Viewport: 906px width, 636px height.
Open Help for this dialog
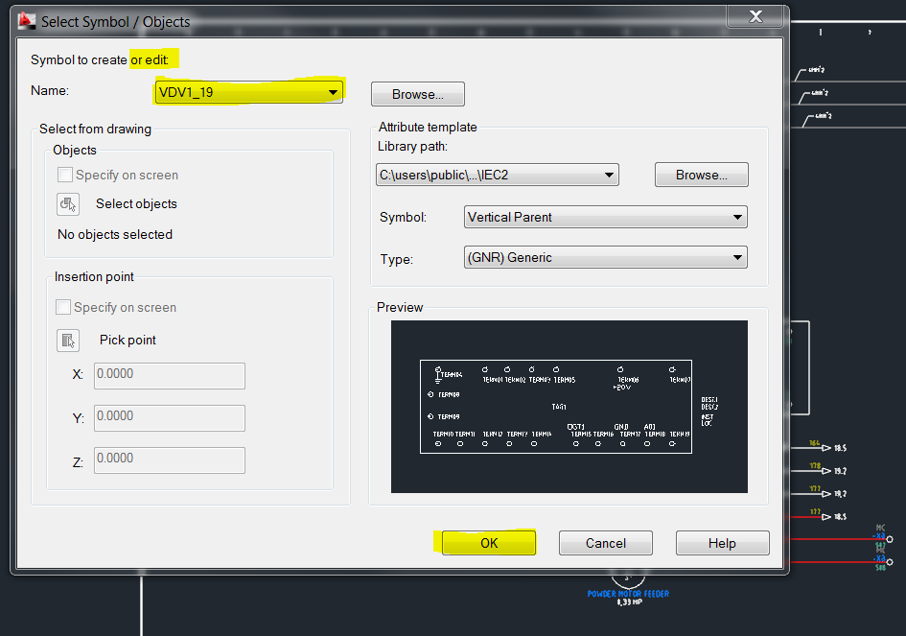[x=722, y=542]
